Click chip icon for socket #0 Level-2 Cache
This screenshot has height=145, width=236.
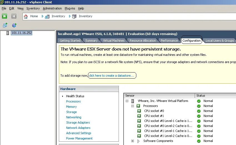(139, 126)
